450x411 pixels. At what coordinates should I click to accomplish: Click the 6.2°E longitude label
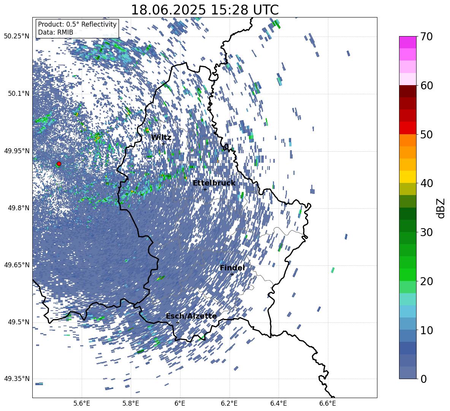(229, 404)
